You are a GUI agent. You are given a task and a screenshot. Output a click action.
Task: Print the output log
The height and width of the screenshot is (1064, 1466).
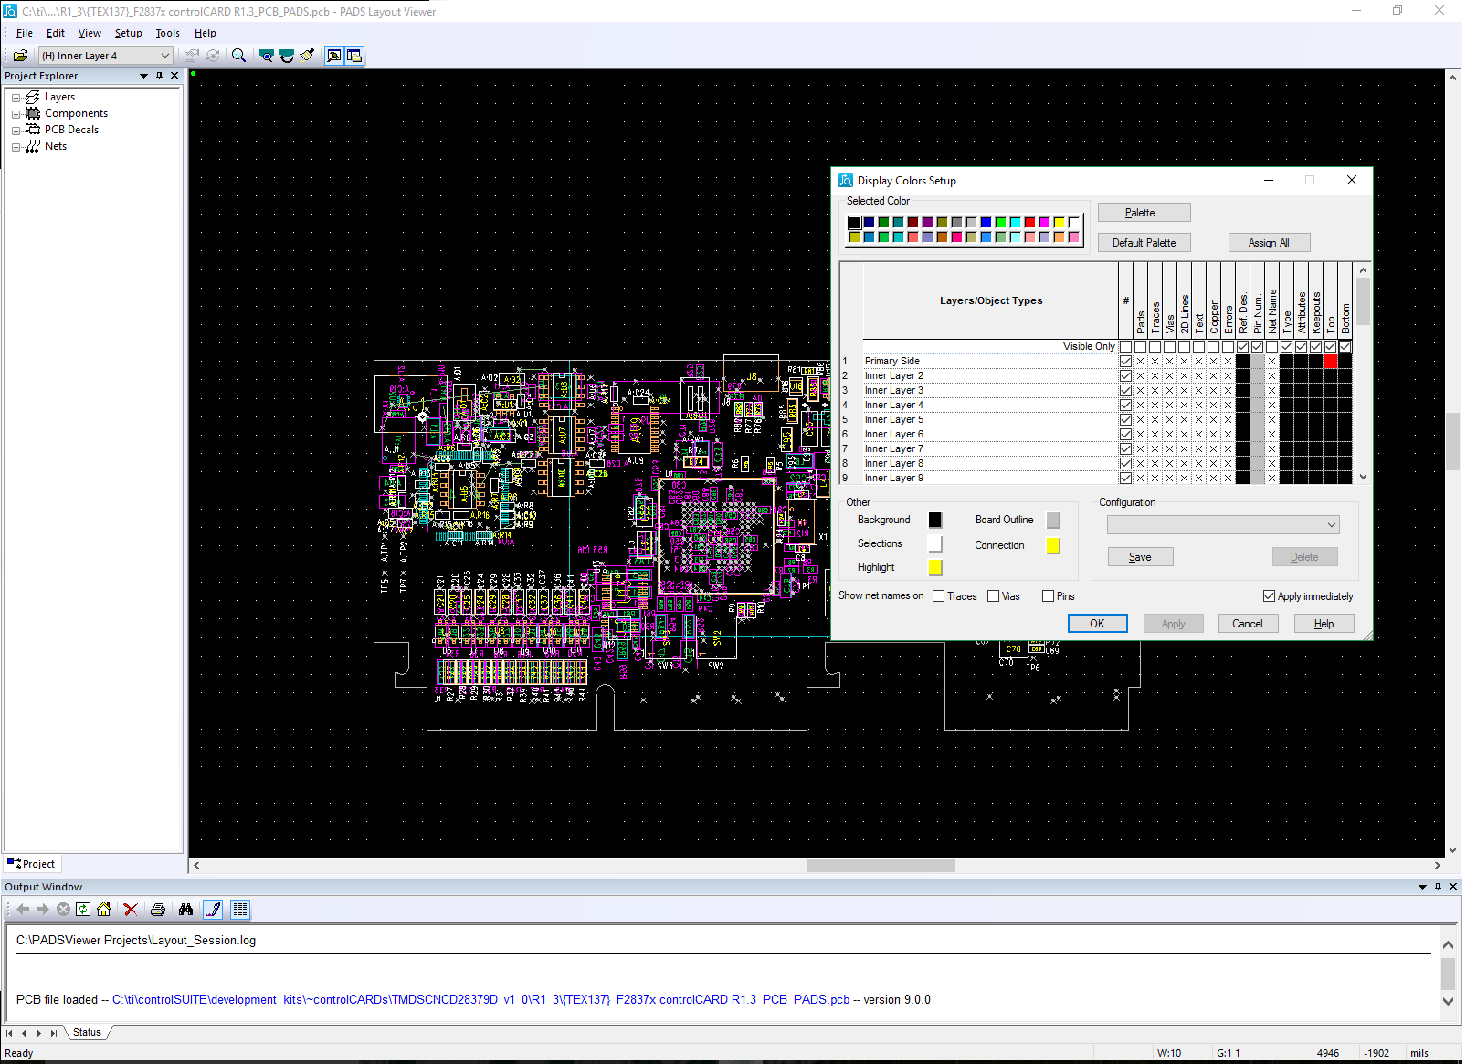click(x=157, y=909)
